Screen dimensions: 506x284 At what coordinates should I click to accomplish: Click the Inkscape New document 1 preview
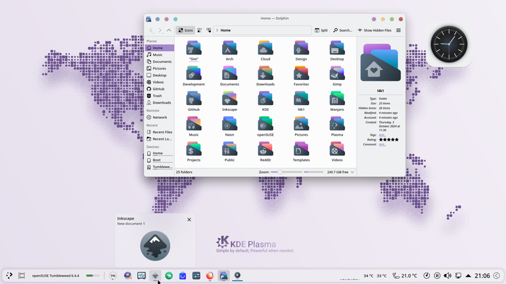(155, 246)
